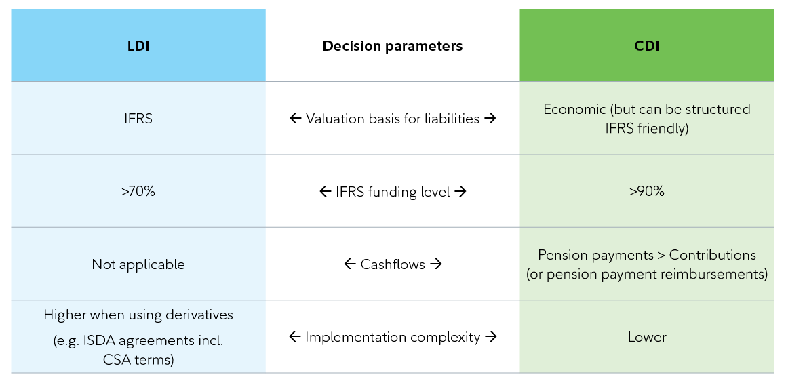Select Higher when using derivatives text
The width and height of the screenshot is (786, 383).
[138, 315]
